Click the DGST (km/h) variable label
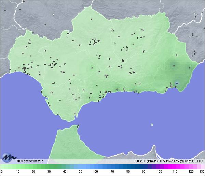This screenshot has height=176, width=205. [x=146, y=161]
